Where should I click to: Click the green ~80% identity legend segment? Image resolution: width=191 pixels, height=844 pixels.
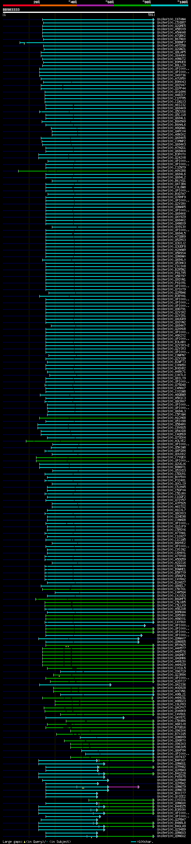click(x=133, y=5)
